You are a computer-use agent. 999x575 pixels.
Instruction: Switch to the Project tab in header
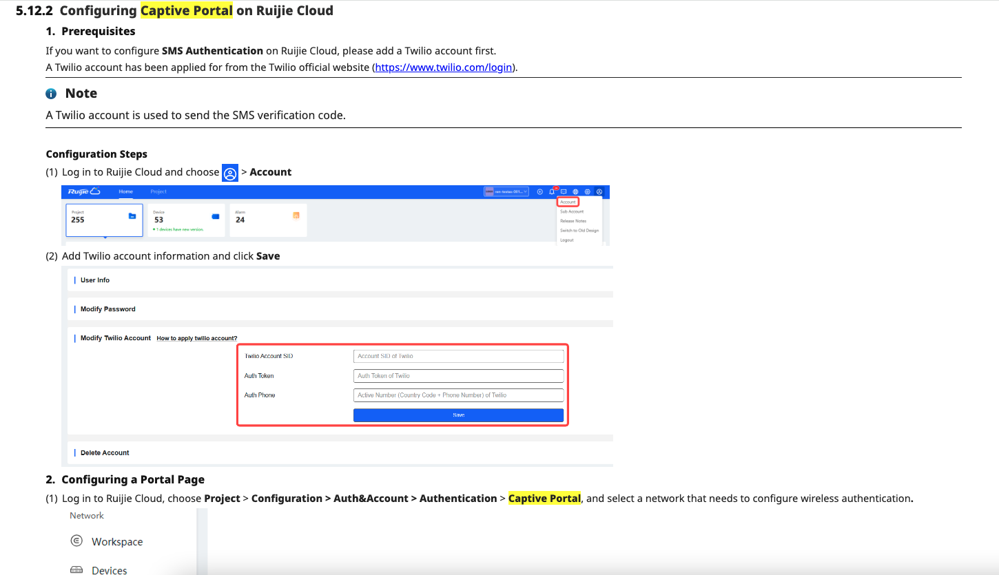tap(158, 191)
